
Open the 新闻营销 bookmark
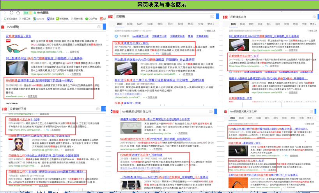pyautogui.click(x=62, y=19)
